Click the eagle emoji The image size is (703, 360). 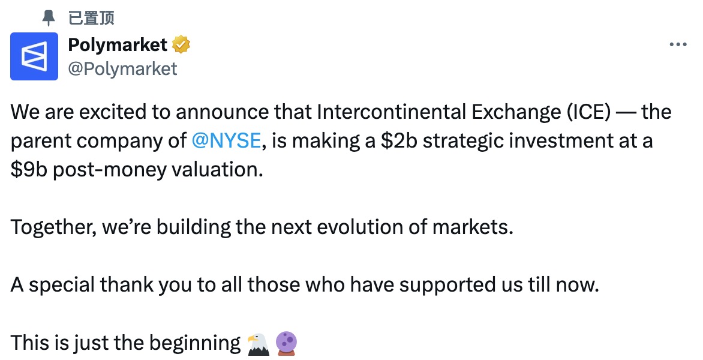259,344
